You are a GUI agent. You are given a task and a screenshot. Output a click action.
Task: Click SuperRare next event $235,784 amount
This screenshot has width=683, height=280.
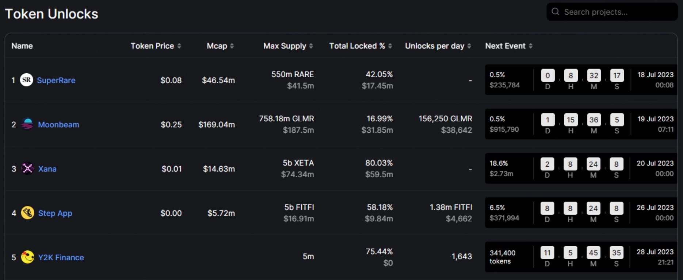click(504, 85)
